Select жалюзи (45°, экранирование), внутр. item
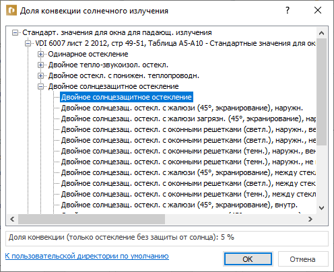Screen dimensions: 334x272 (179, 205)
